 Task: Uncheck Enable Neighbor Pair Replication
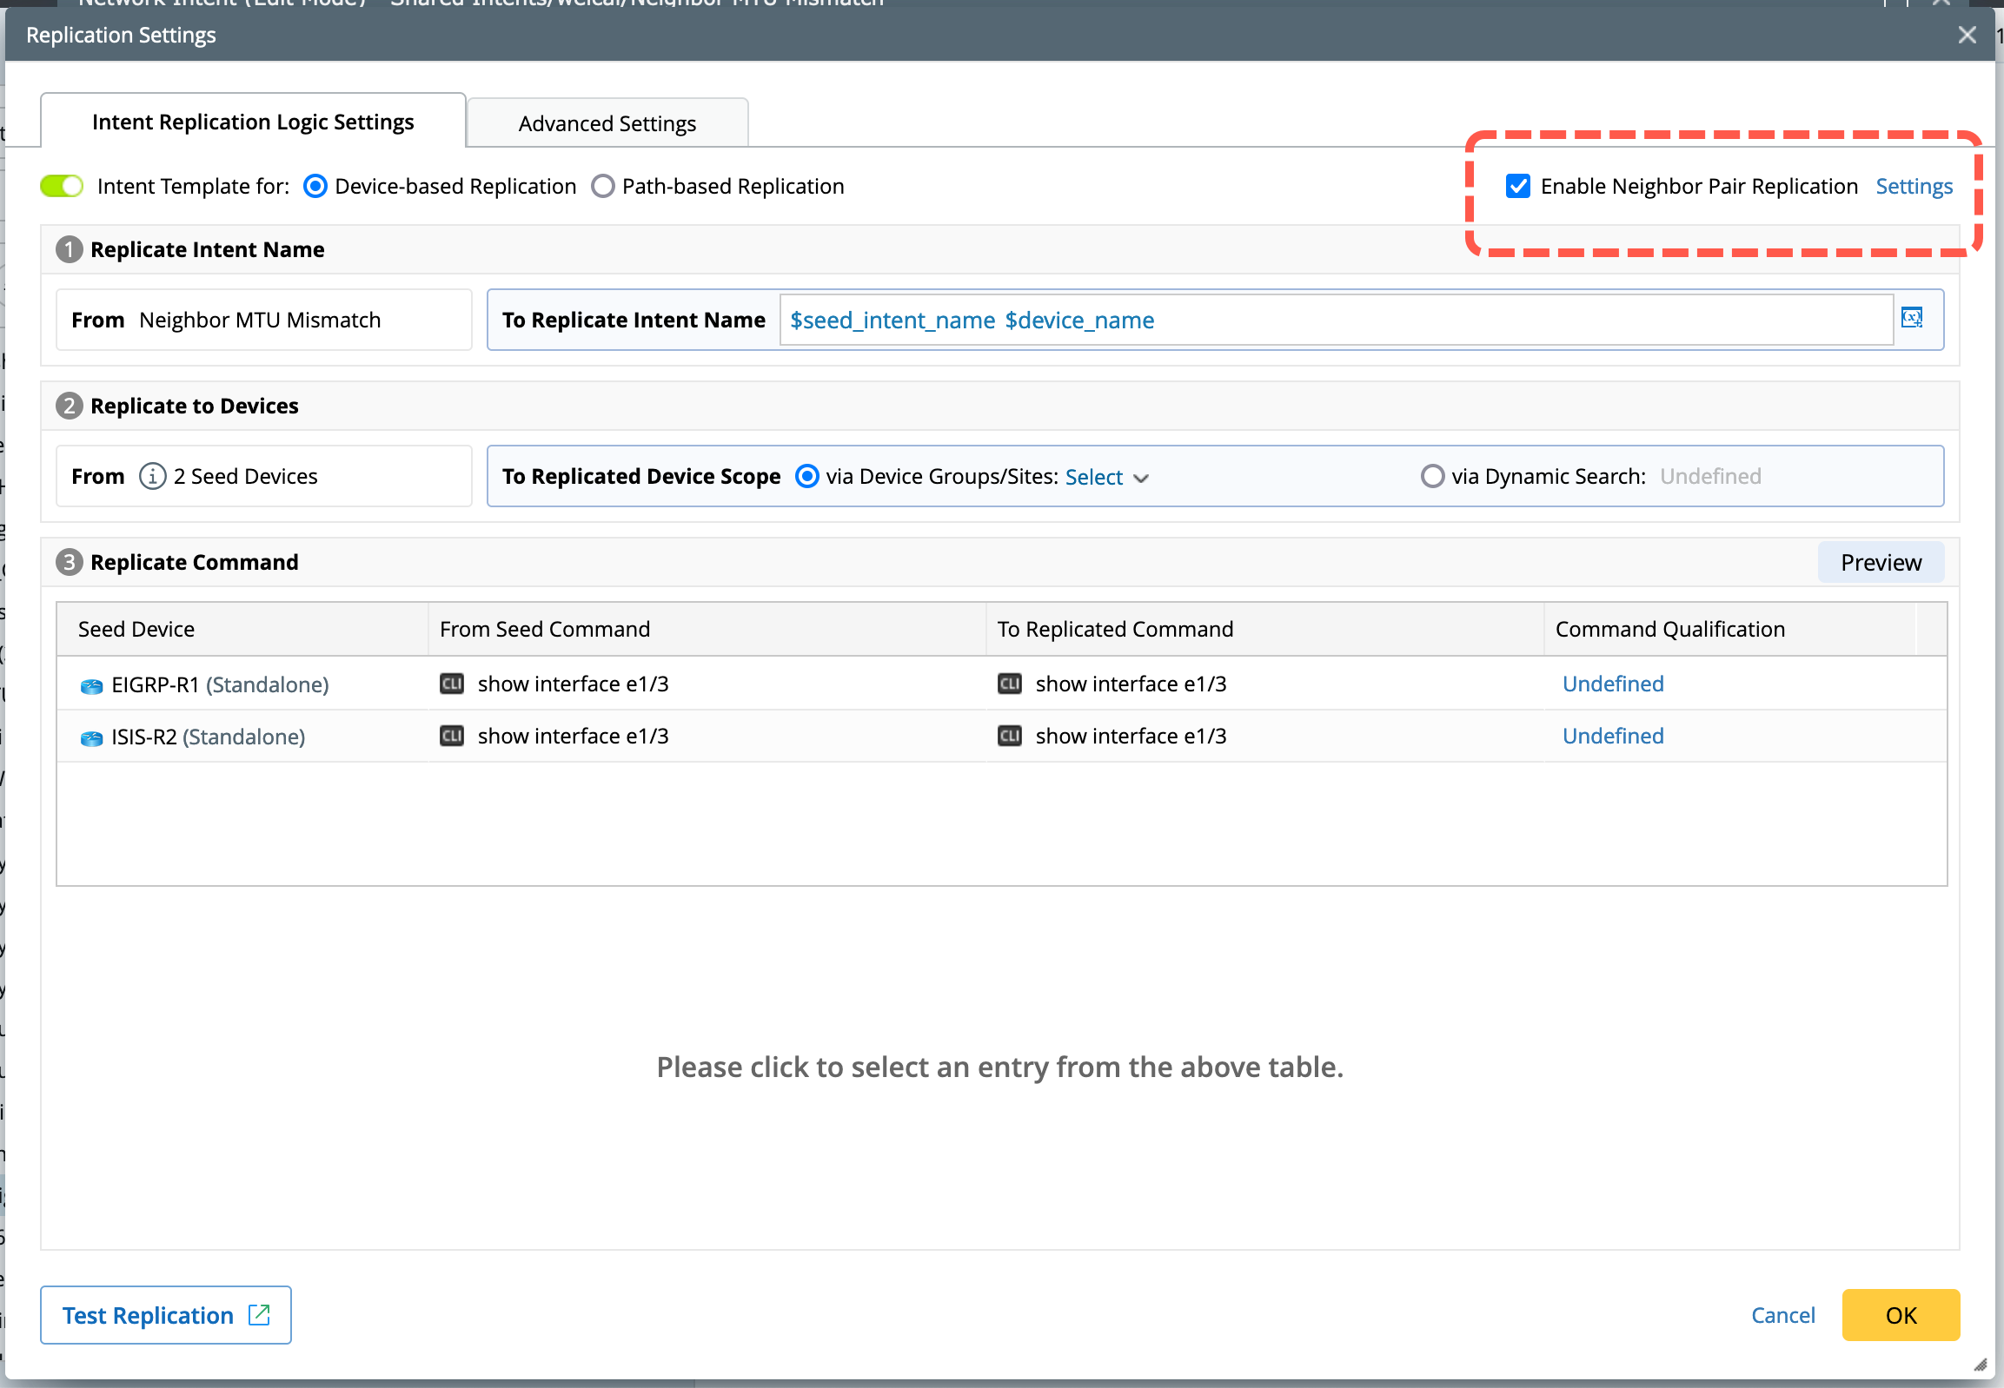coord(1517,186)
